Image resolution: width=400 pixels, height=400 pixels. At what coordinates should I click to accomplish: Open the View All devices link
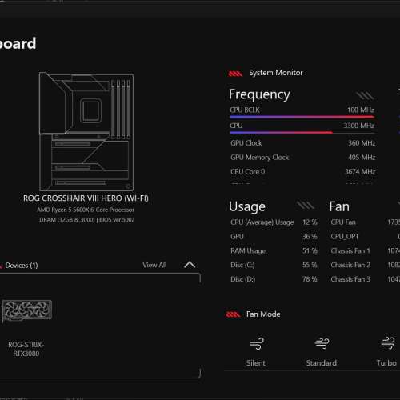coord(154,265)
